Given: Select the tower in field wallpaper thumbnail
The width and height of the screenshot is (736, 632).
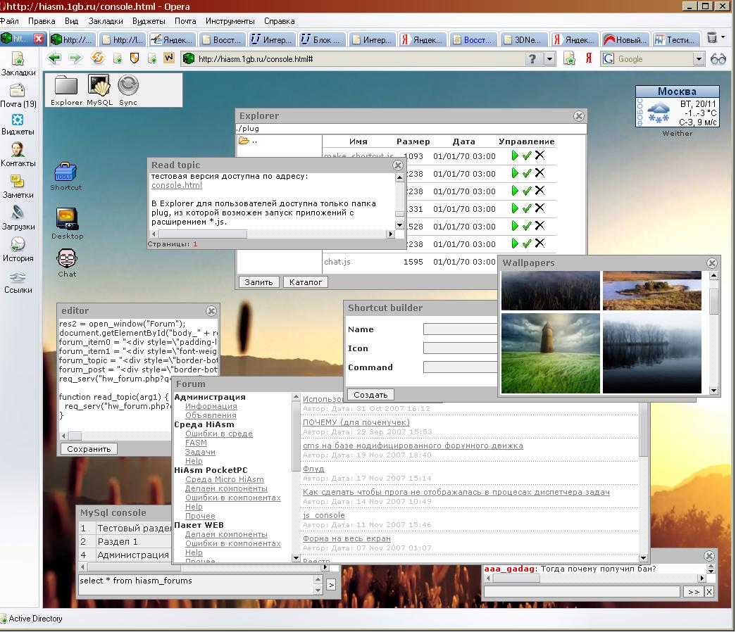Looking at the screenshot, I should click(551, 353).
